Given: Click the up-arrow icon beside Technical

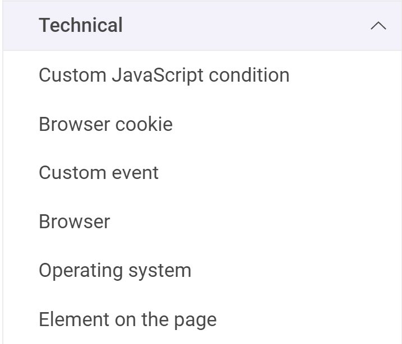Looking at the screenshot, I should click(x=378, y=26).
